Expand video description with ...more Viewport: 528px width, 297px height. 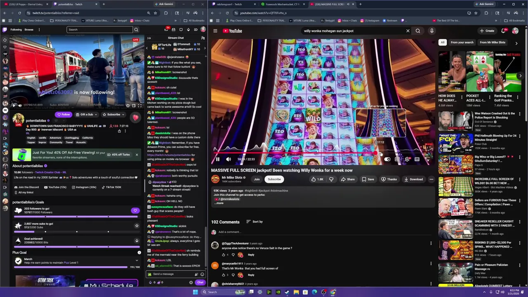pyautogui.click(x=219, y=203)
